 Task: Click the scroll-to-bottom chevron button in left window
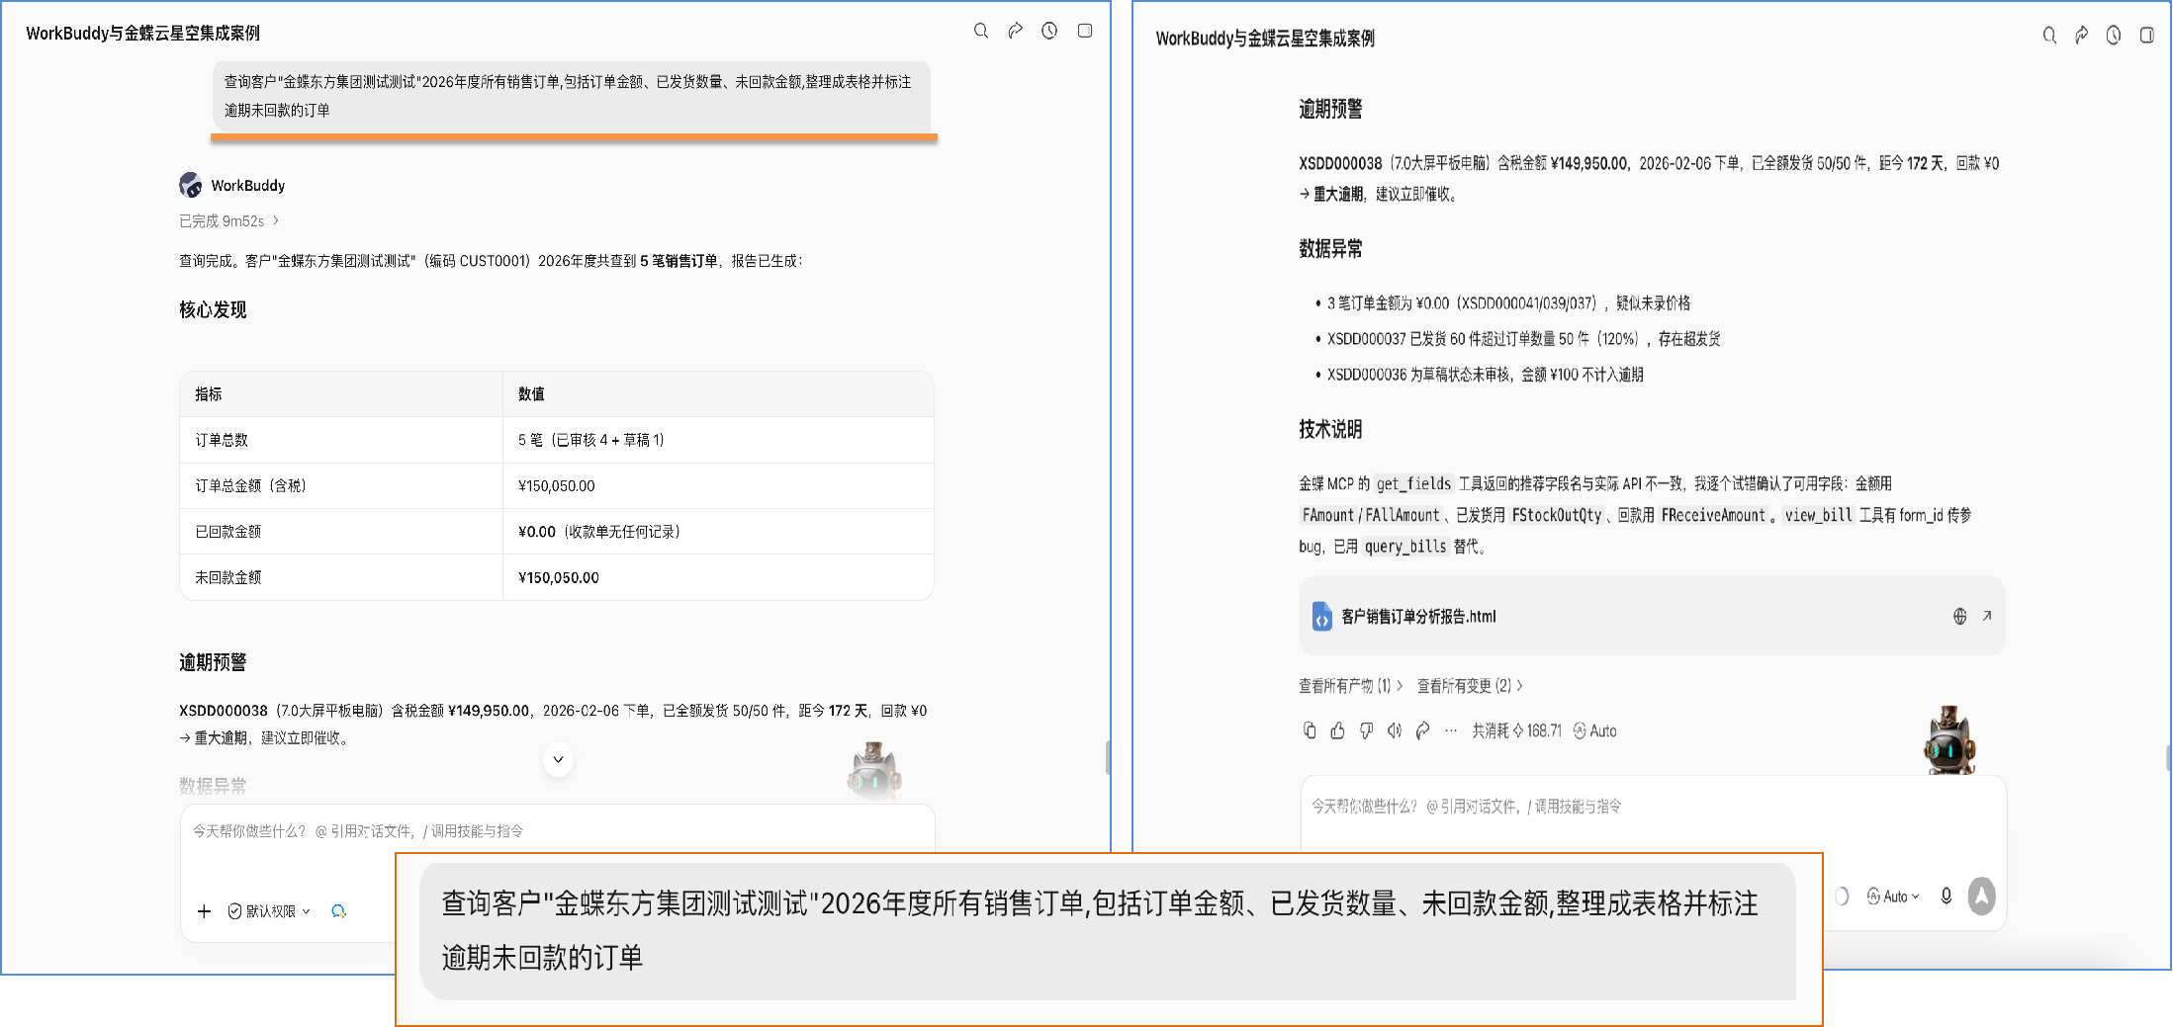coord(558,759)
